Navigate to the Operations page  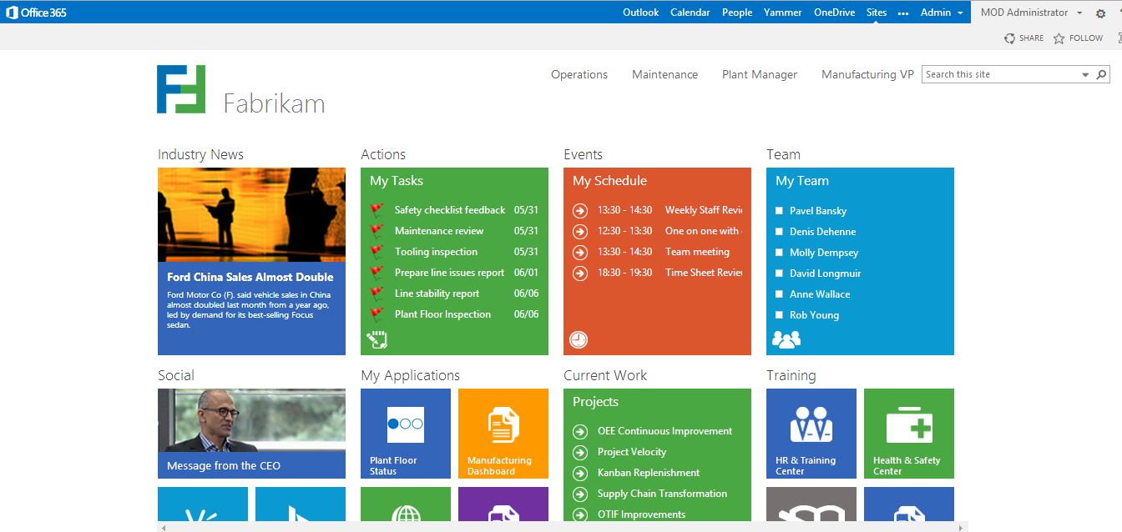coord(579,74)
